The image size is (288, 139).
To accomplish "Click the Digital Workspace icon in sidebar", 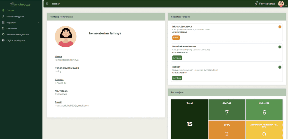I will (x=3, y=40).
